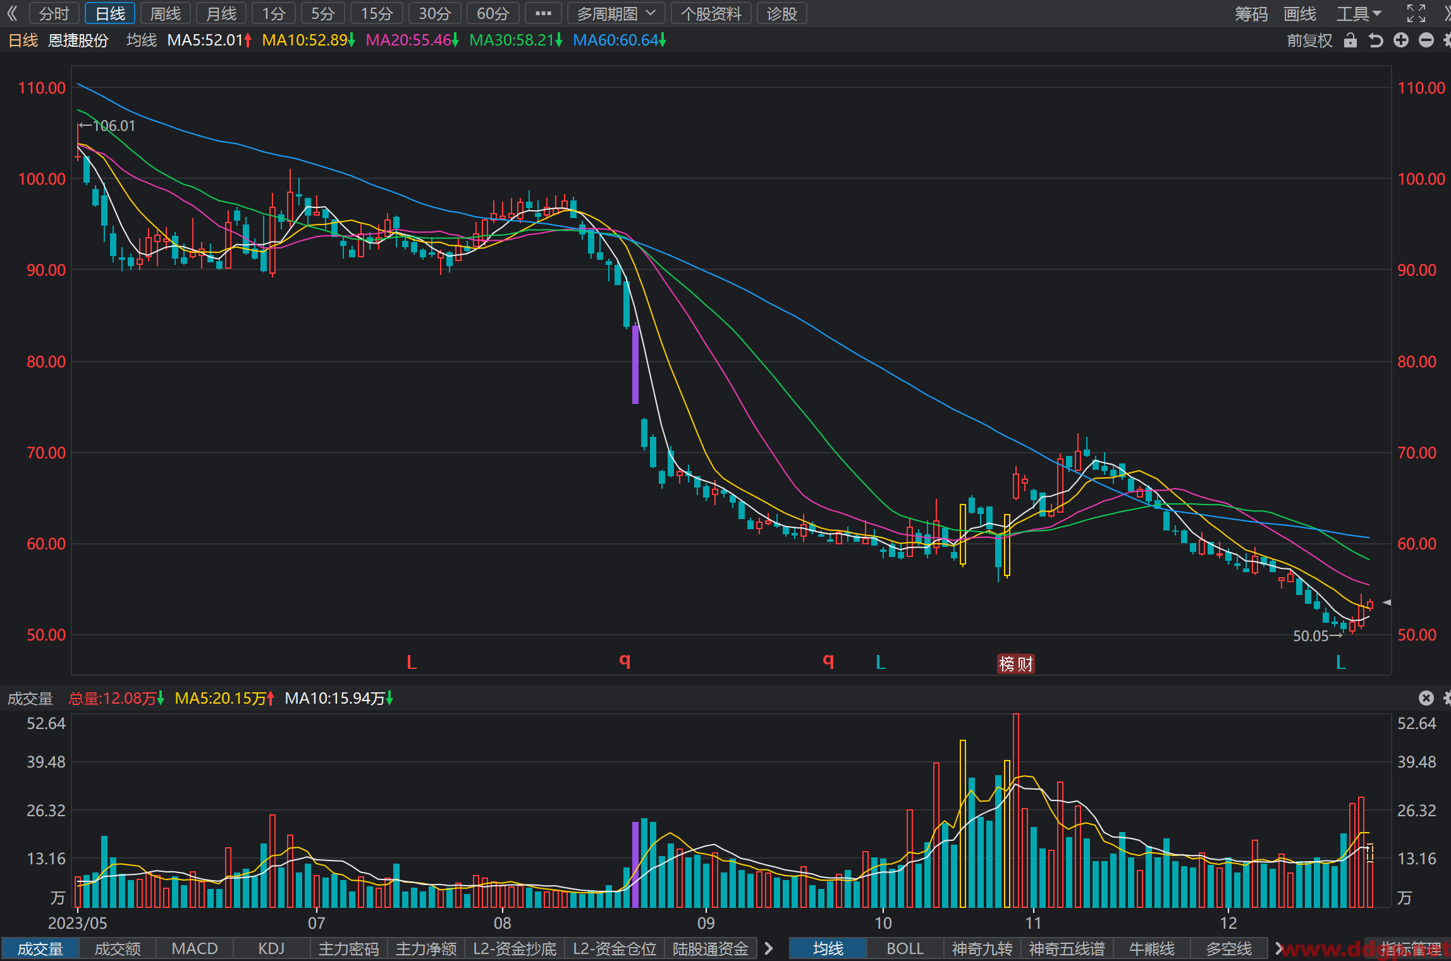Enter fullscreen with the expand corners icon
Viewport: 1451px width, 961px height.
coord(1416,13)
